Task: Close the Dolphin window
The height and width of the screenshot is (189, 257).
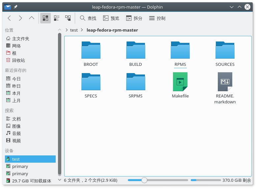Action: [x=247, y=7]
